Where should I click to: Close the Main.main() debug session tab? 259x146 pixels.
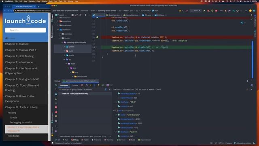pyautogui.click(x=97, y=81)
